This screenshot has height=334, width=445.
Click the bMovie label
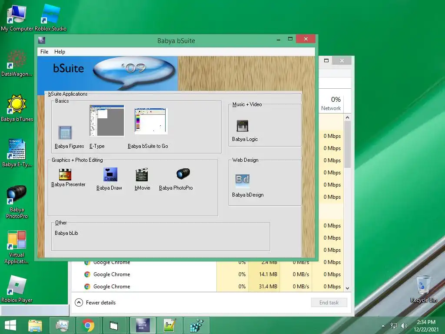coord(142,188)
